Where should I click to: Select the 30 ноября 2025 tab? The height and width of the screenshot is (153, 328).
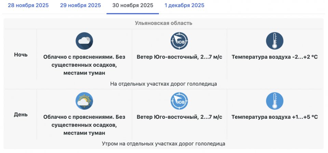pyautogui.click(x=133, y=5)
